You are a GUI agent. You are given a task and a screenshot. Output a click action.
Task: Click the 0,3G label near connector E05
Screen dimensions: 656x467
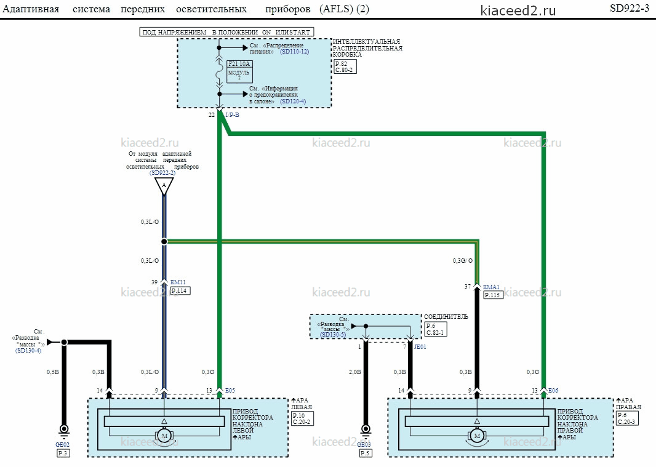[208, 372]
